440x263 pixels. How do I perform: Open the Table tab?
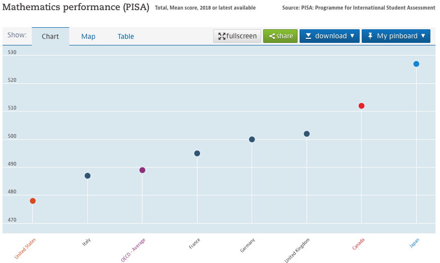126,36
